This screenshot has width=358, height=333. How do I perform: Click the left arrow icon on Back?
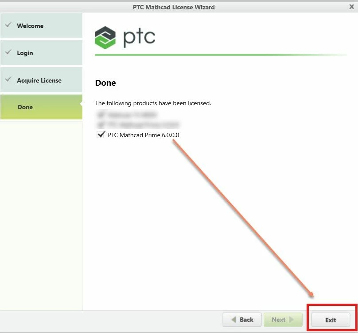point(234,320)
